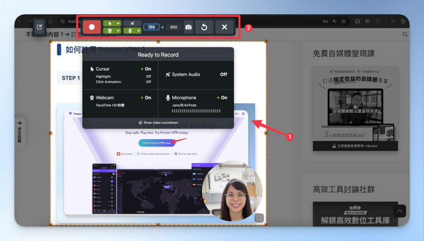The image size is (424, 241).
Task: Click the 解鎖高效數位工具庫 banner
Action: point(355,214)
